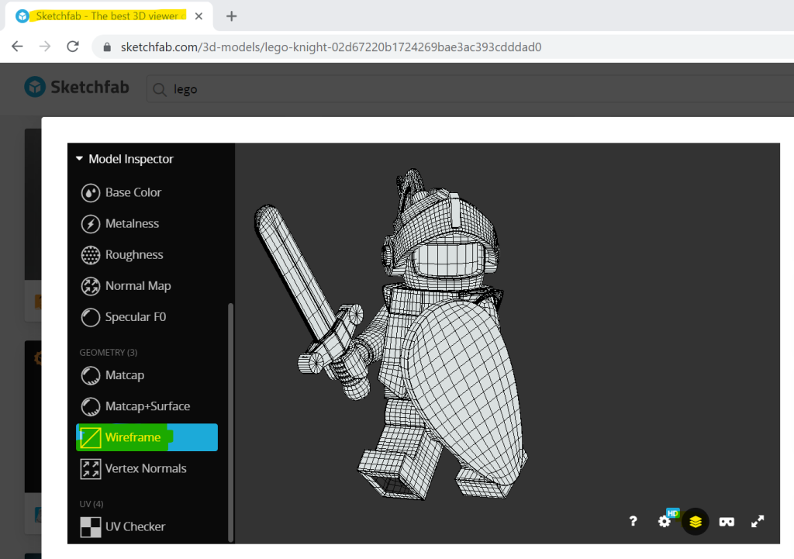Viewport: 794px width, 559px height.
Task: Click the Wireframe label text
Action: 133,437
